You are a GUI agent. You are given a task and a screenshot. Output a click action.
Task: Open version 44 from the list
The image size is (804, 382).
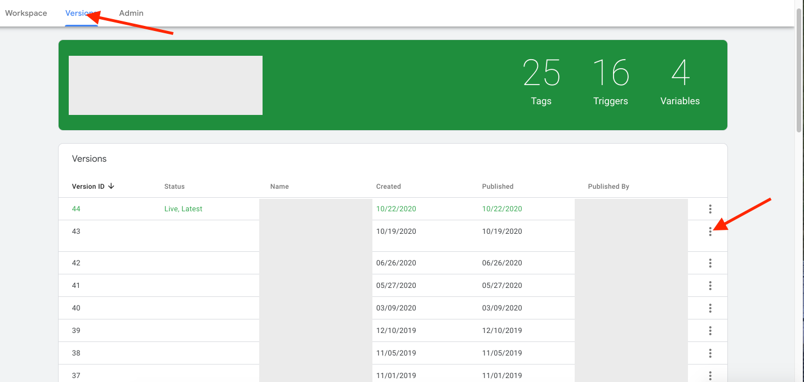[x=76, y=209]
